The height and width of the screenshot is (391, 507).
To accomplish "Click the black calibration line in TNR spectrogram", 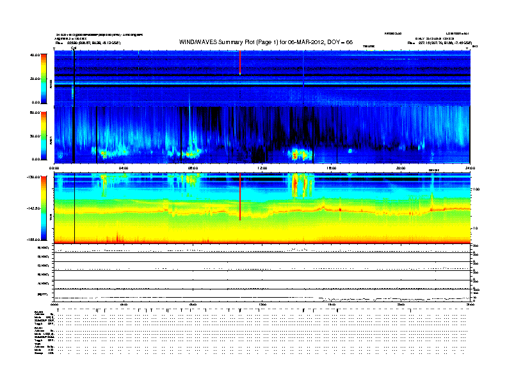I will click(75, 208).
